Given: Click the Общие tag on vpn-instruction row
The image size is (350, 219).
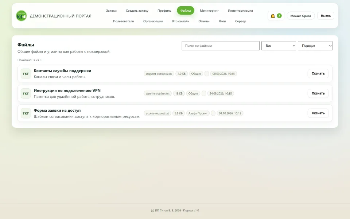Looking at the screenshot, I should click(x=193, y=94).
